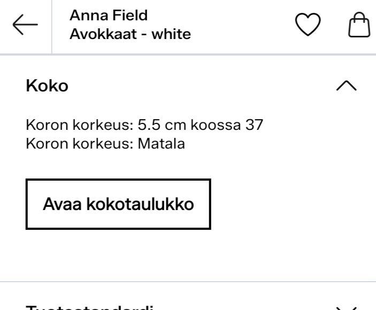Go back using the left arrow
Screen dimensions: 376x310
click(x=25, y=25)
